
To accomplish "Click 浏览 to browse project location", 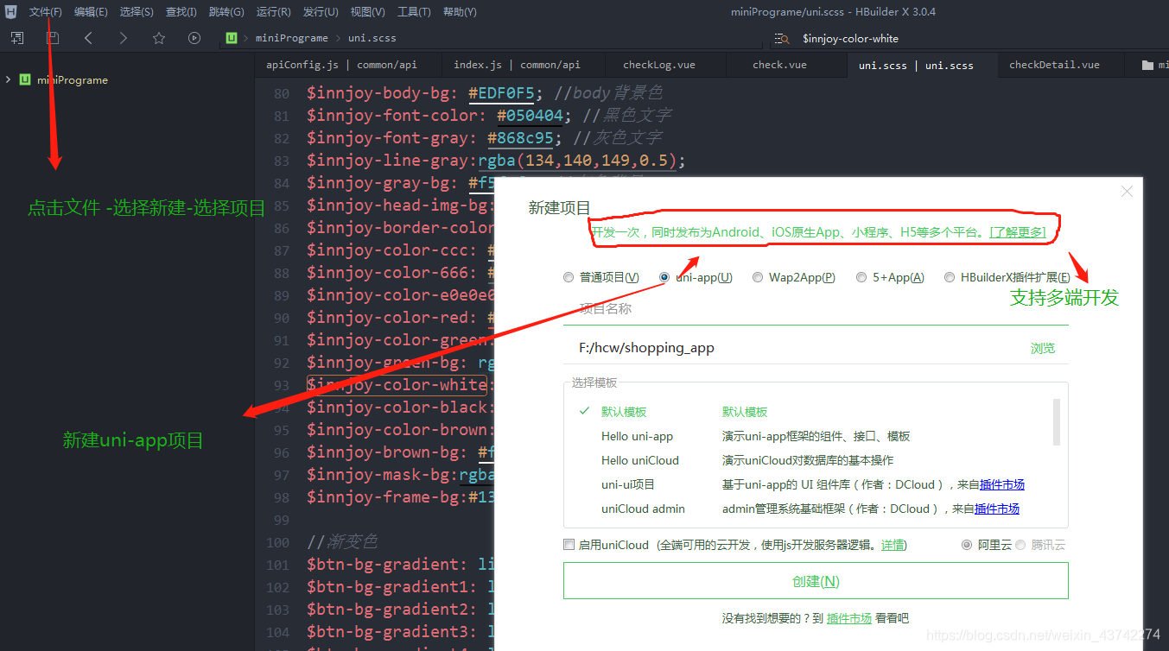I will (x=1043, y=348).
